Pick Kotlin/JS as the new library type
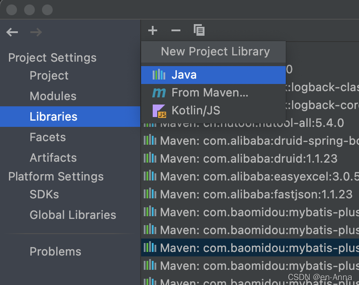 213,111
